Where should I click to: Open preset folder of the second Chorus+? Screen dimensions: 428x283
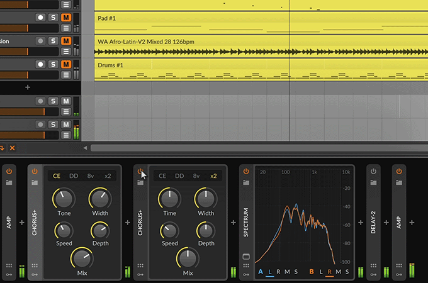[140, 182]
